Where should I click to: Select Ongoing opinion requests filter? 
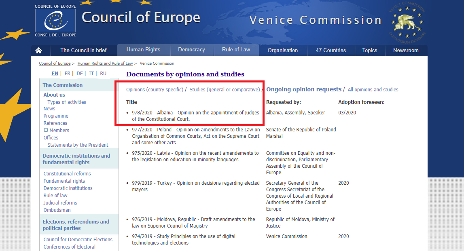click(x=304, y=89)
